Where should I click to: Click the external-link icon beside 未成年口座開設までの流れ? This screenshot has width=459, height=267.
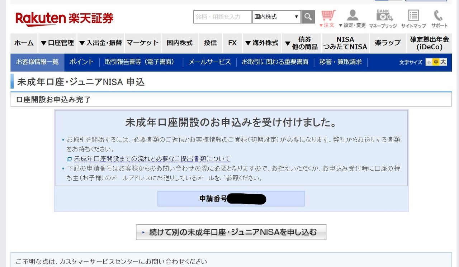click(x=69, y=159)
